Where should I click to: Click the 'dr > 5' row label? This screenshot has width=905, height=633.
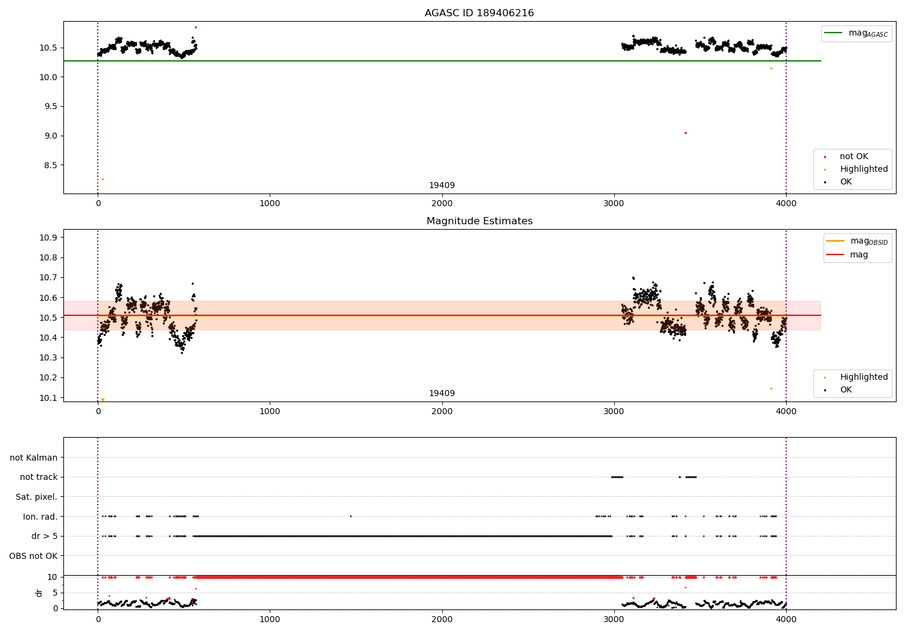45,536
